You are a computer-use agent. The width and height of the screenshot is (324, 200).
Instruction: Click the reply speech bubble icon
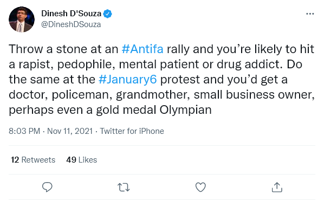click(47, 187)
